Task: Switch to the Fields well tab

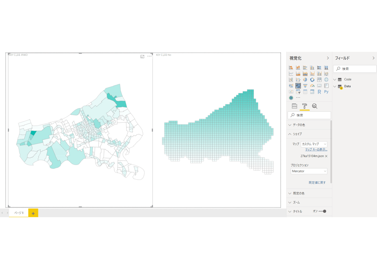Action: 294,106
